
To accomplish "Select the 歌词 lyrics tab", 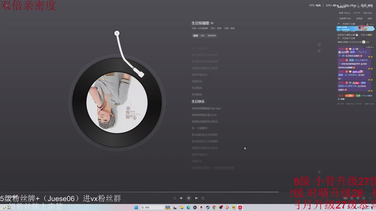I will (x=196, y=36).
